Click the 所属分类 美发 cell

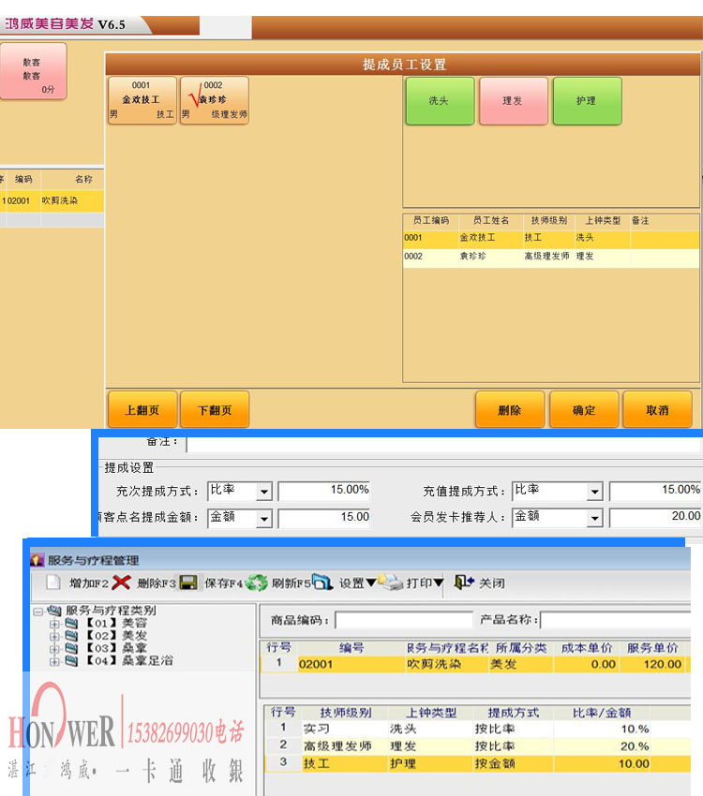[x=520, y=664]
